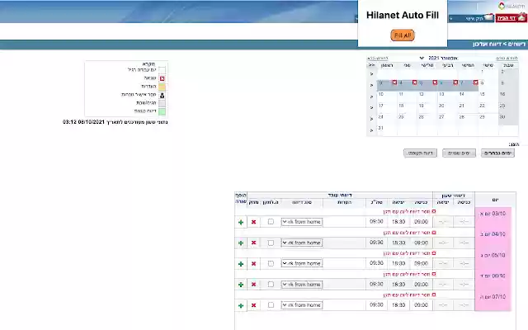Open report type dropdown for 03/10
The width and height of the screenshot is (528, 330).
(x=302, y=222)
